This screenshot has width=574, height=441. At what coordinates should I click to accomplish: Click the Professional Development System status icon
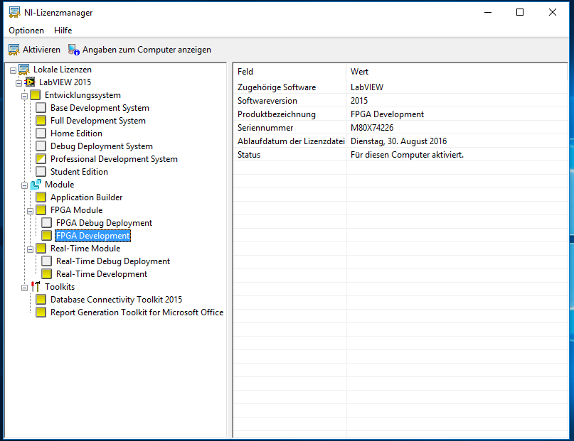(41, 159)
